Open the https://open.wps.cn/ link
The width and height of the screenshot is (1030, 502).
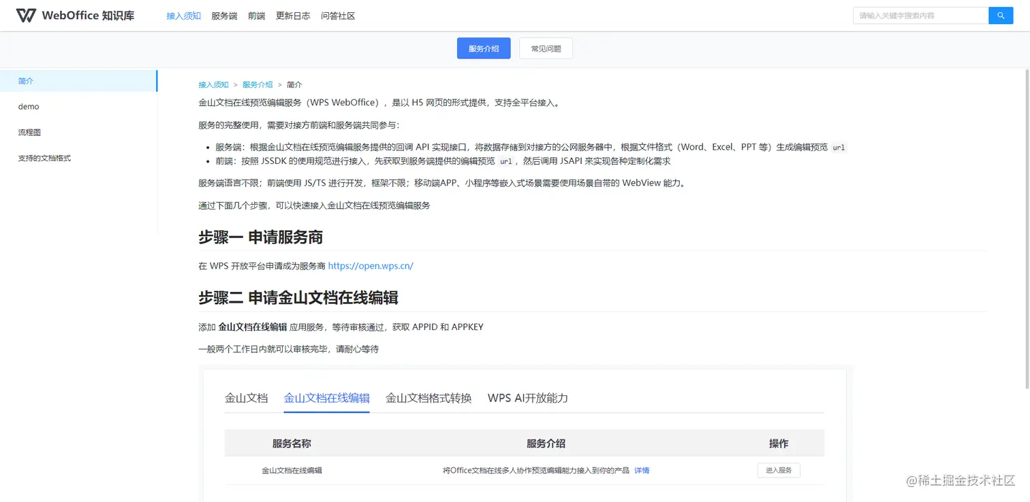(x=371, y=266)
